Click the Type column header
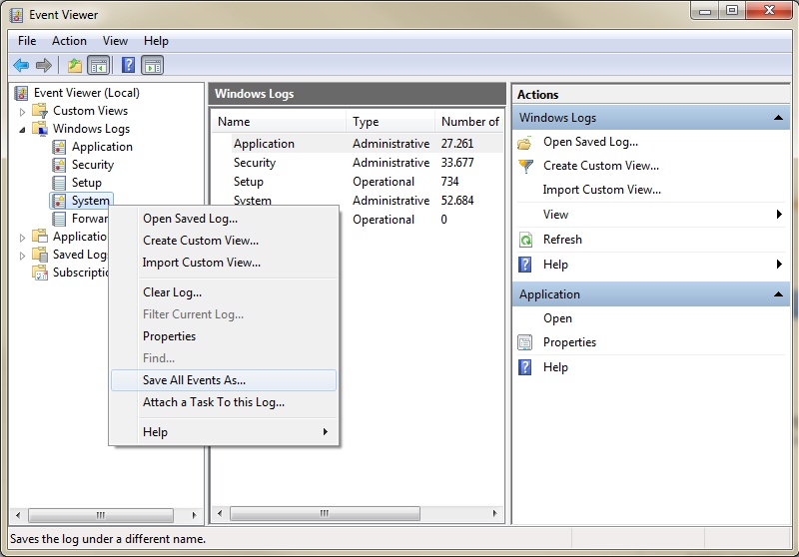Image resolution: width=799 pixels, height=557 pixels. pyautogui.click(x=391, y=122)
